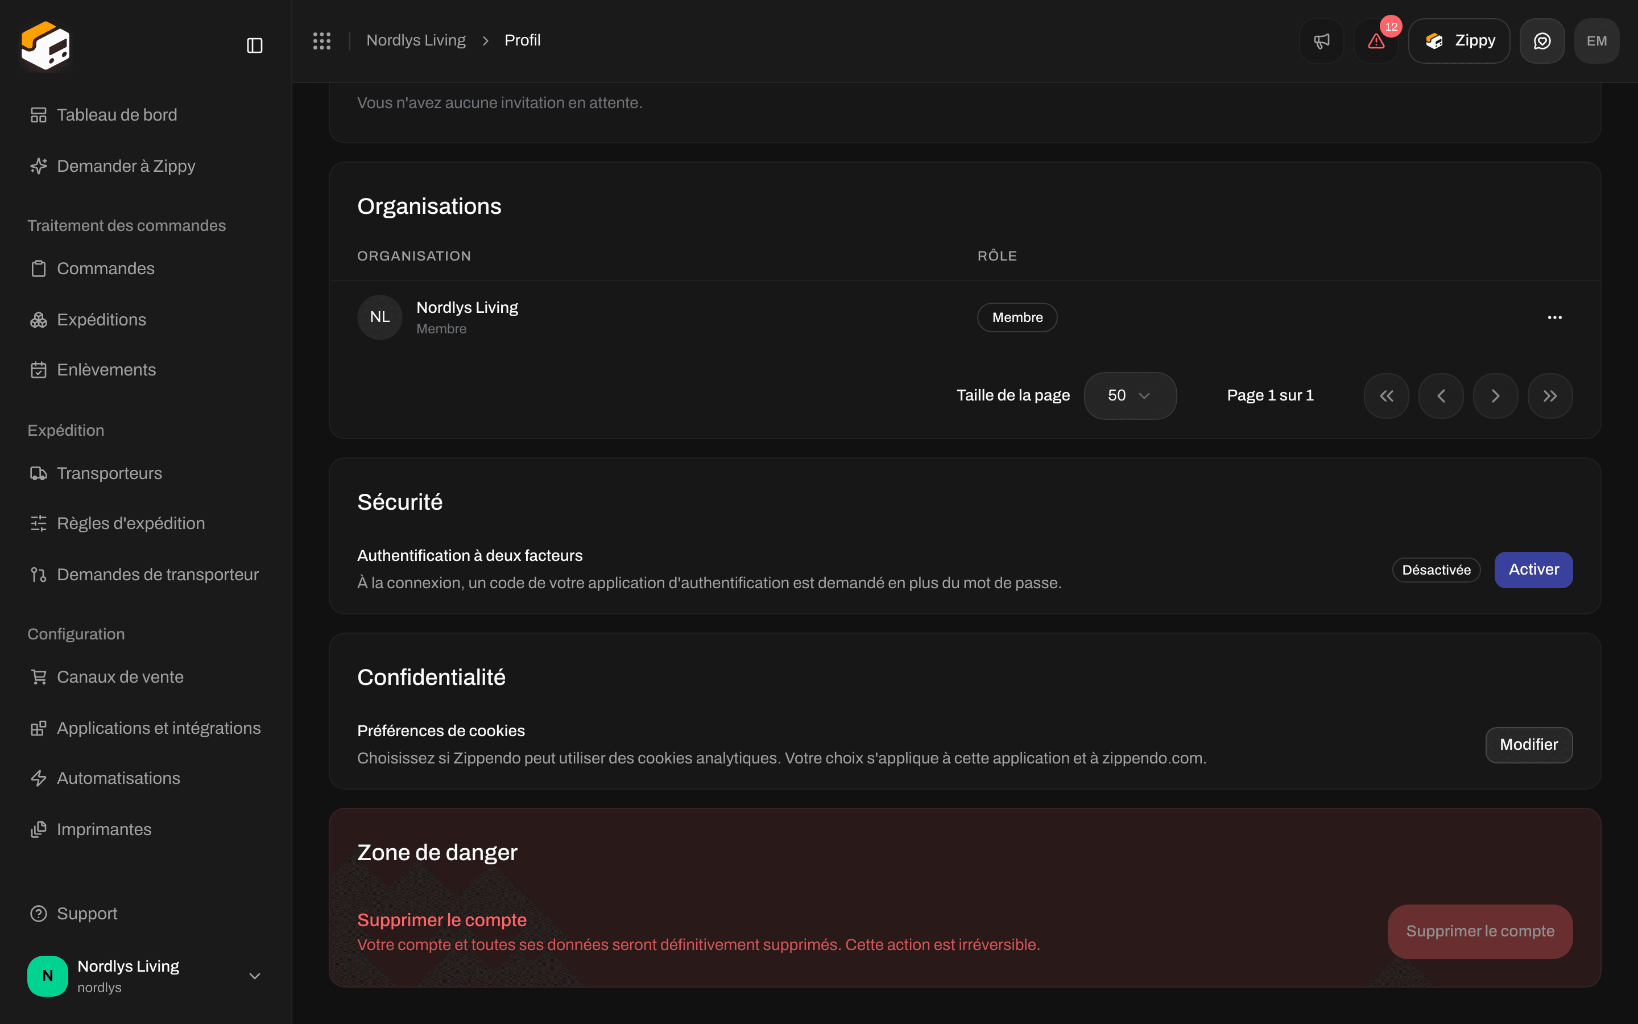Image resolution: width=1638 pixels, height=1024 pixels.
Task: Open the announcements megaphone icon
Action: [1321, 40]
